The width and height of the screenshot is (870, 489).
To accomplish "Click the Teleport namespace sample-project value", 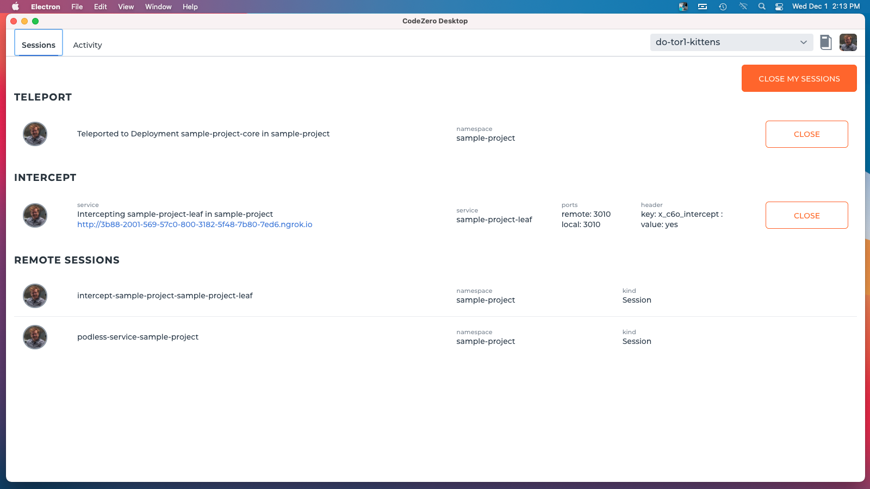I will coord(486,138).
